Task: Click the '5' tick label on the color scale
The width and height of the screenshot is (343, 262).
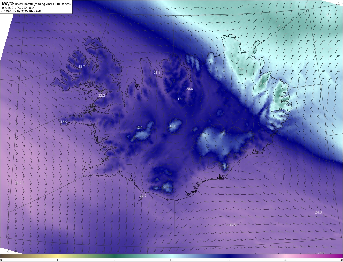Action: tap(114, 260)
